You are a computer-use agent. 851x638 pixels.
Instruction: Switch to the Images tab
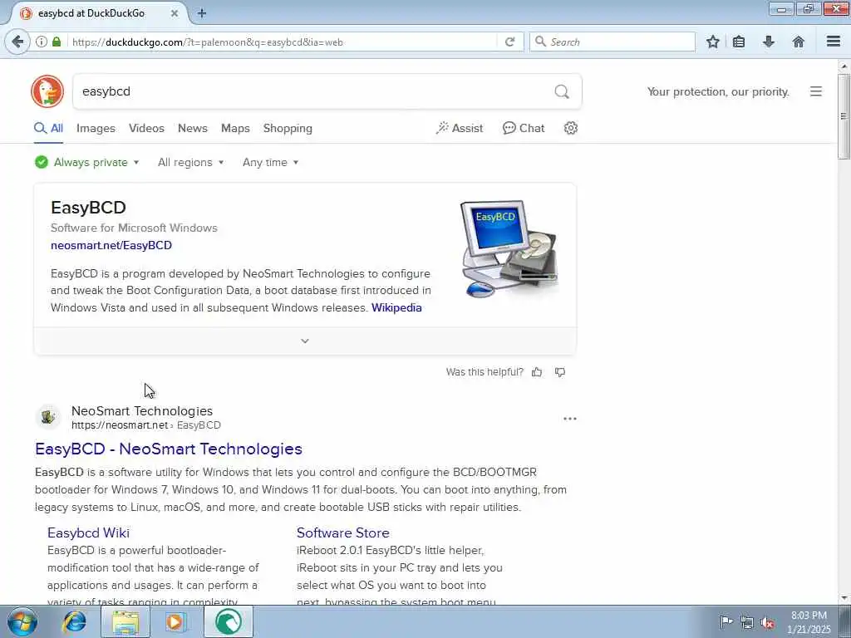pyautogui.click(x=96, y=128)
